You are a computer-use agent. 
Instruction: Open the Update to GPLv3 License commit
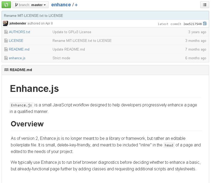72,32
